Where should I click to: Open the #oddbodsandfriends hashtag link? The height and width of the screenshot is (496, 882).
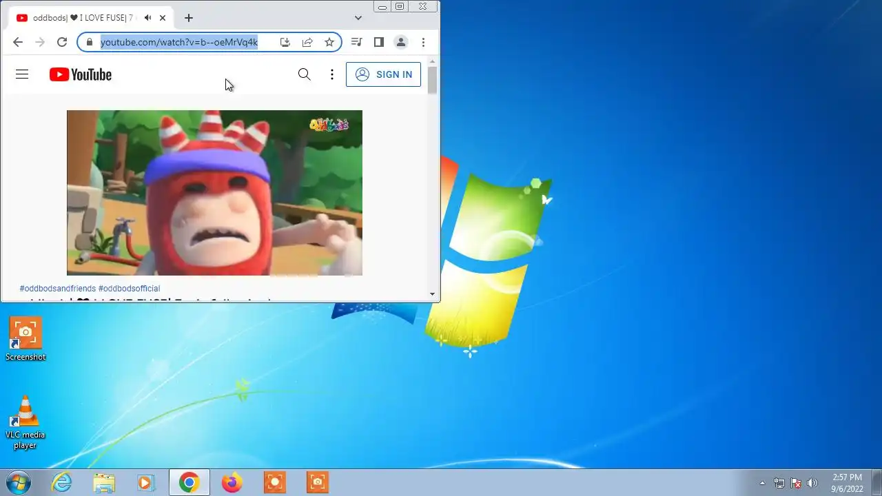coord(58,289)
